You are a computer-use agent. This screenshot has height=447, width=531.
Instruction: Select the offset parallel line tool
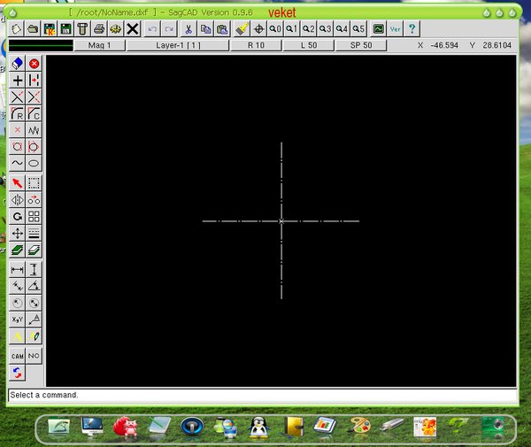pos(34,81)
